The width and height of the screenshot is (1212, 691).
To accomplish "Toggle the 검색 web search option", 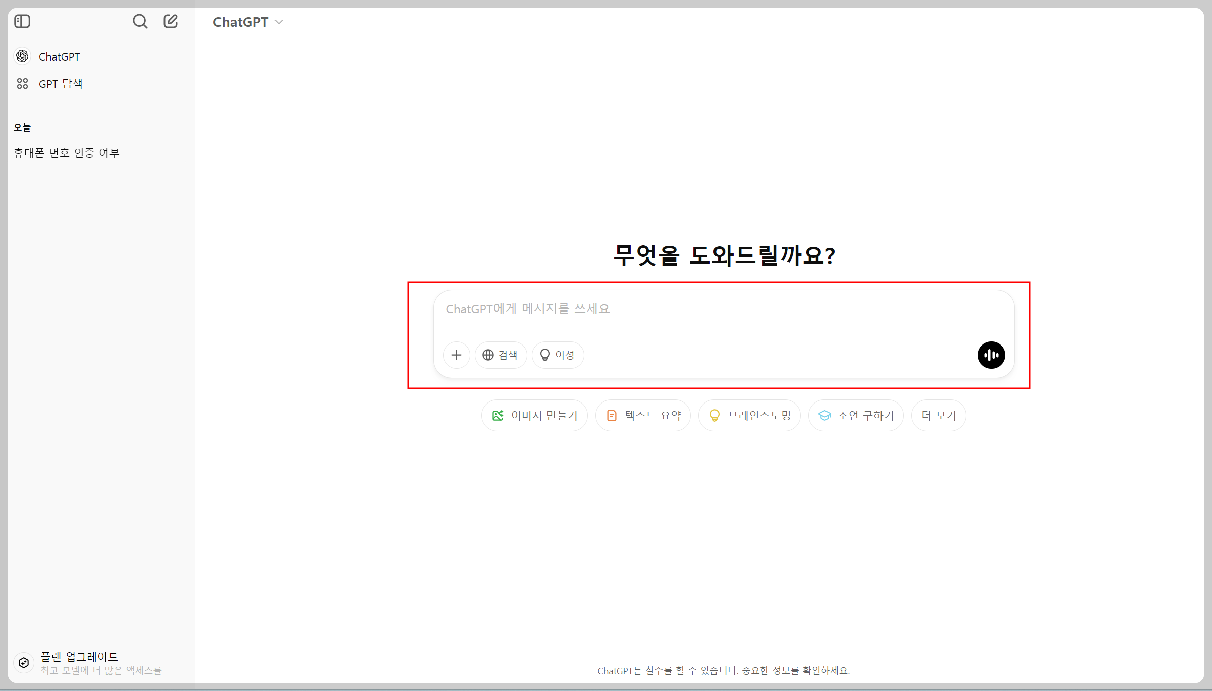I will click(x=500, y=355).
